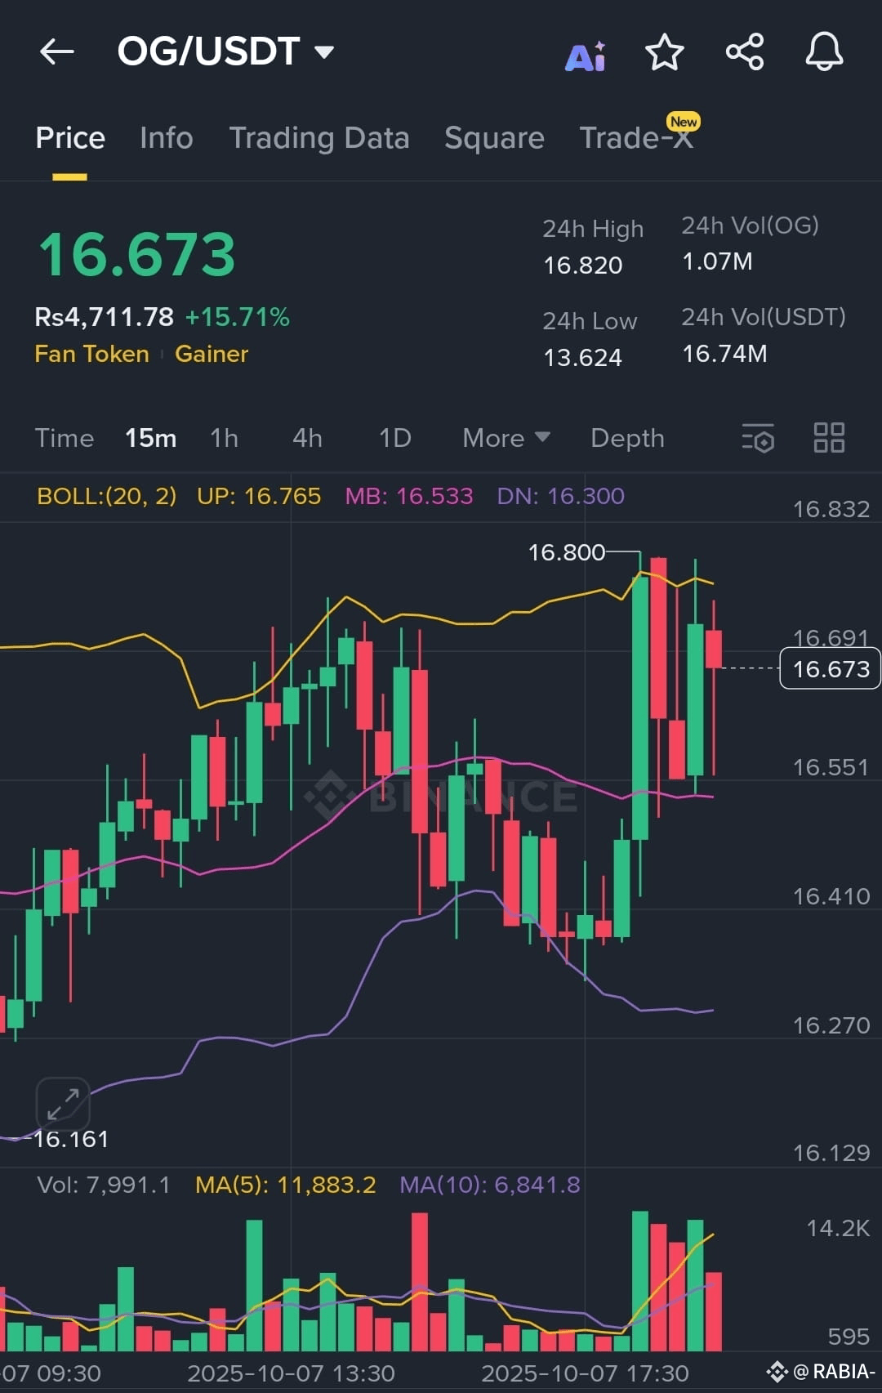Tap the 24h Vol(OG) value 1.07M
Image resolution: width=882 pixels, height=1393 pixels.
[x=717, y=261]
